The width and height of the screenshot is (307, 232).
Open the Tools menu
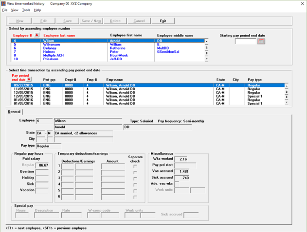pyautogui.click(x=26, y=10)
